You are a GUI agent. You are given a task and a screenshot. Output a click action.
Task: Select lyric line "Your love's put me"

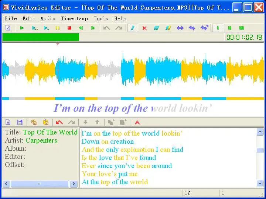(109, 174)
